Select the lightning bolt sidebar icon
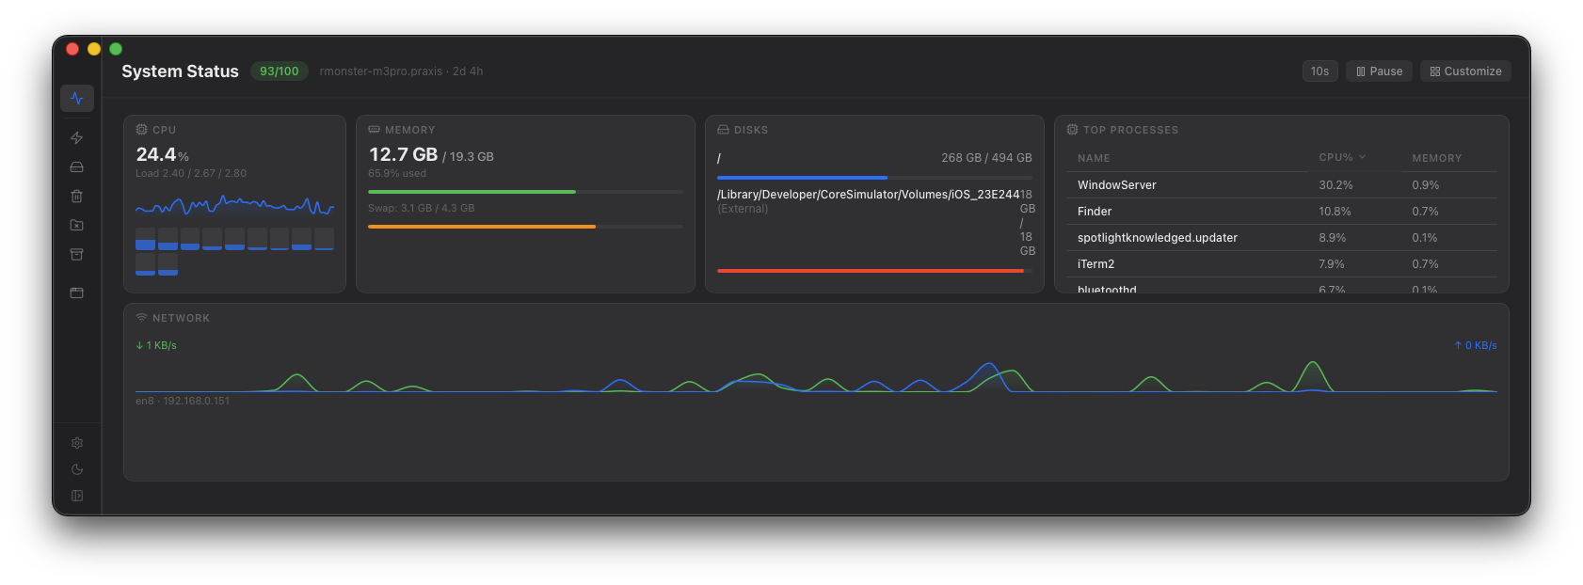 coord(77,137)
